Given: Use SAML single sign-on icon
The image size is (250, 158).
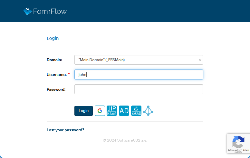Looking at the screenshot, I should (x=136, y=111).
